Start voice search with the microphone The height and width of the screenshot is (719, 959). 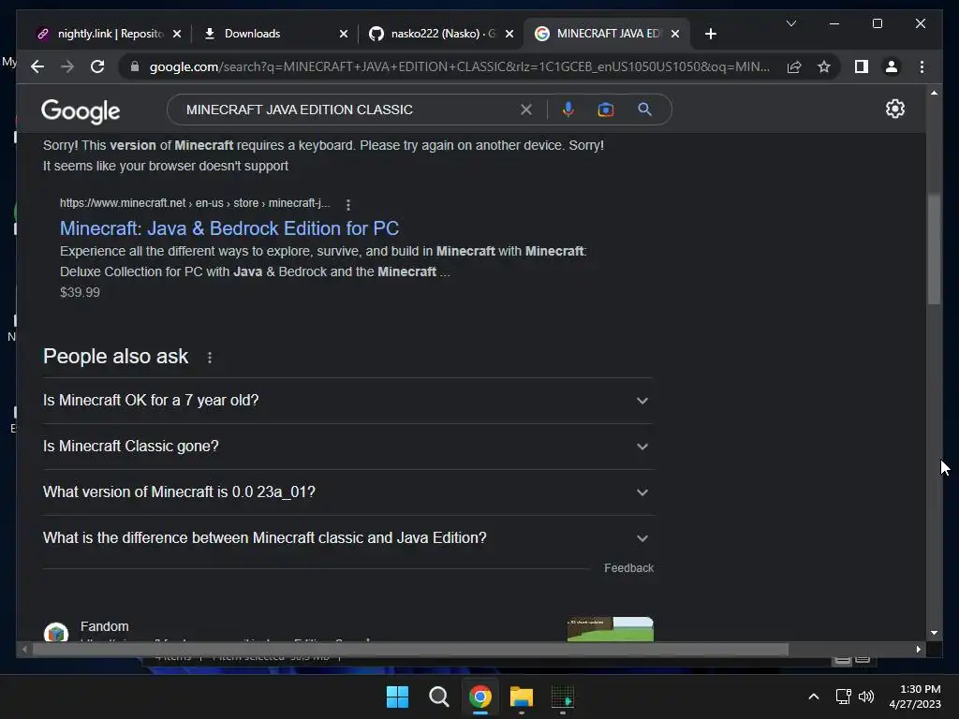coord(568,110)
